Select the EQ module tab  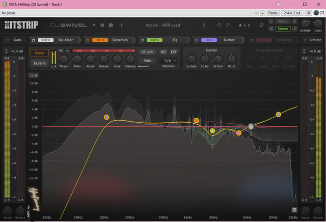(175, 40)
